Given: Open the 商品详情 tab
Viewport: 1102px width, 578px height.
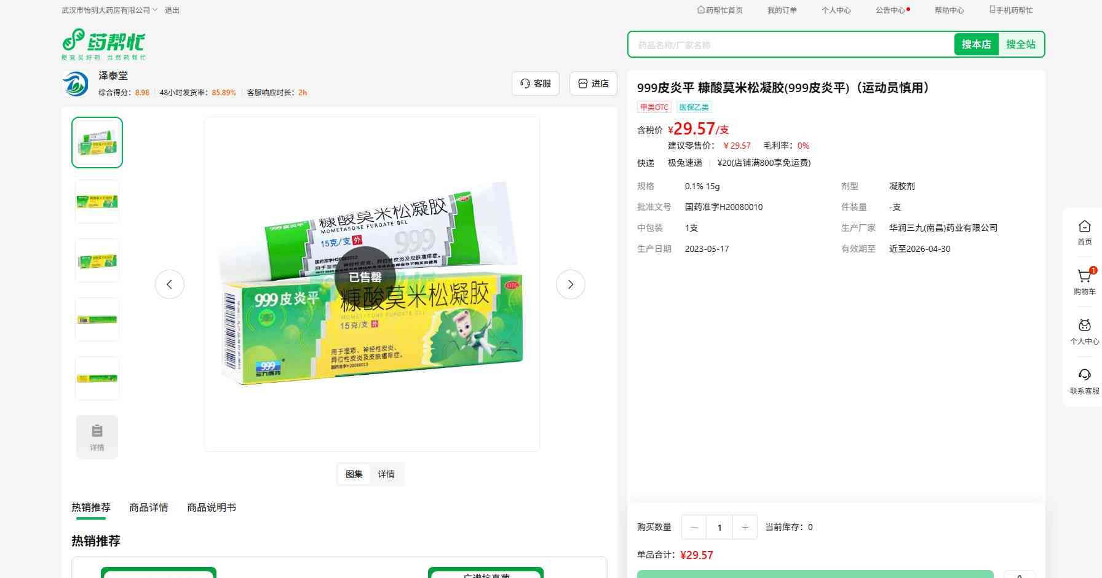Looking at the screenshot, I should tap(148, 507).
